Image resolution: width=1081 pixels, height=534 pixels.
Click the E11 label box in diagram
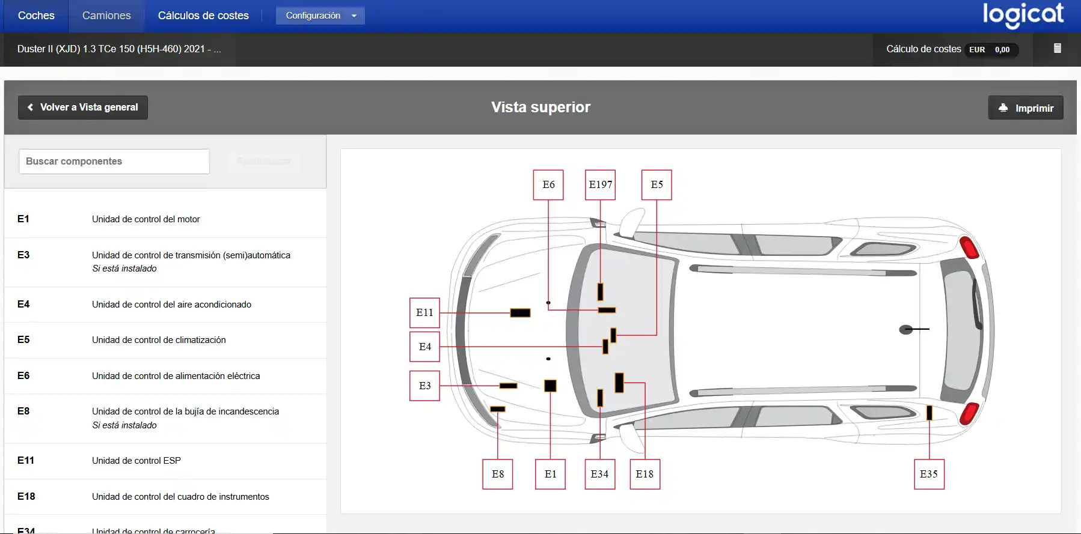(x=424, y=313)
